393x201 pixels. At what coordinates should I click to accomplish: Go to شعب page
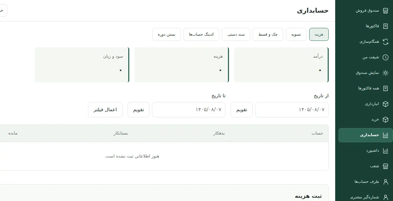pyautogui.click(x=365, y=166)
